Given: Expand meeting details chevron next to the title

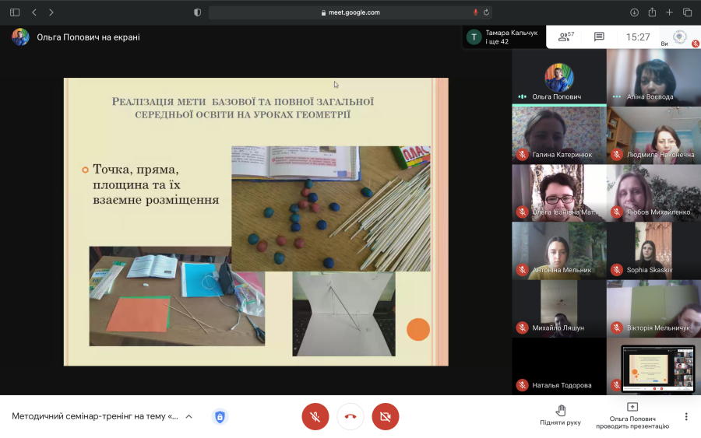Looking at the screenshot, I should [x=189, y=416].
